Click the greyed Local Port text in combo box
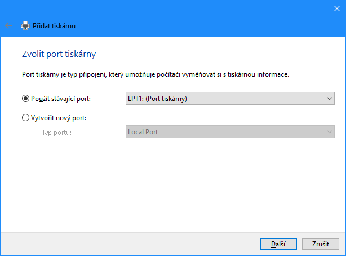This screenshot has height=256, width=346. 143,132
